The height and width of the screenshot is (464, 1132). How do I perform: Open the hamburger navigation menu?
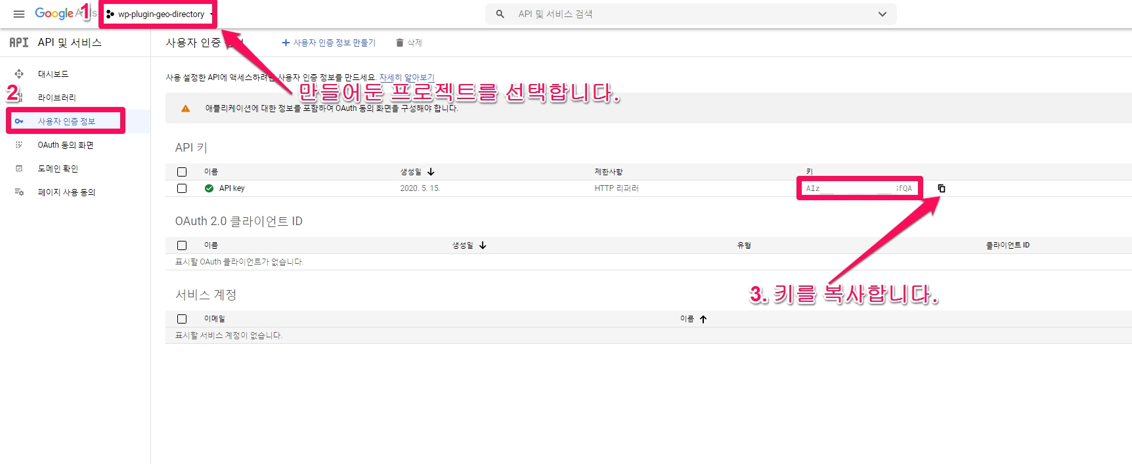pyautogui.click(x=19, y=14)
